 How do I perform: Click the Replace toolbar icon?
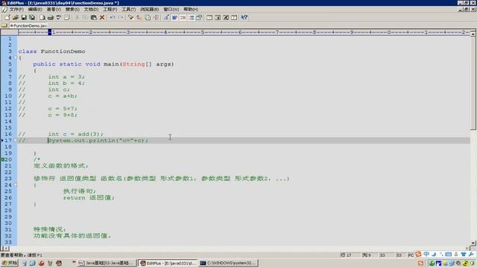[139, 18]
